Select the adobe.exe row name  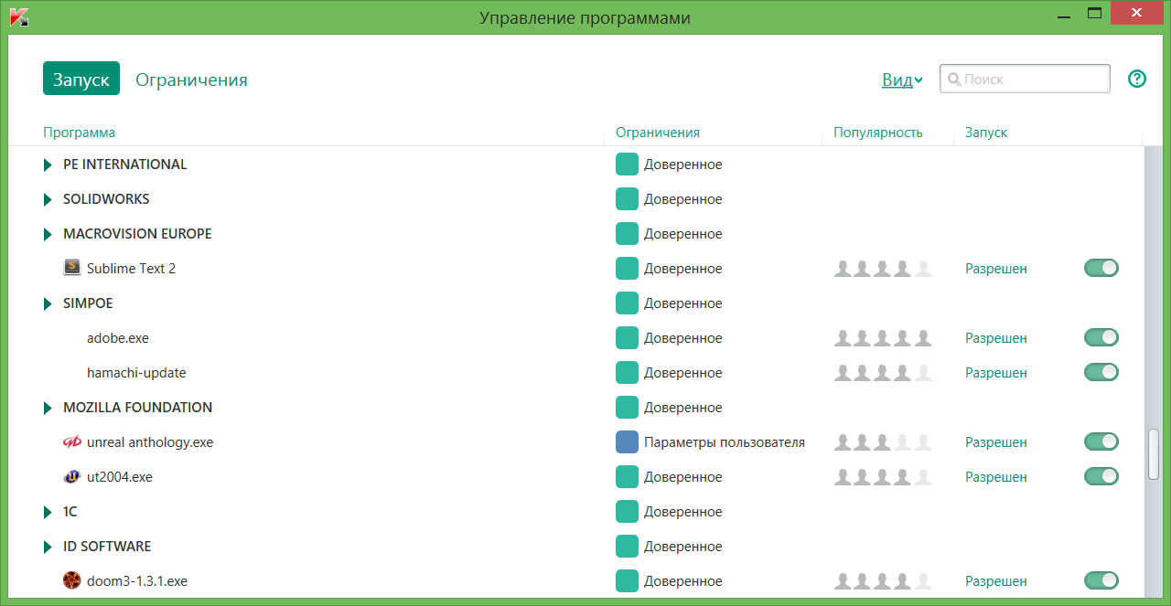[118, 338]
